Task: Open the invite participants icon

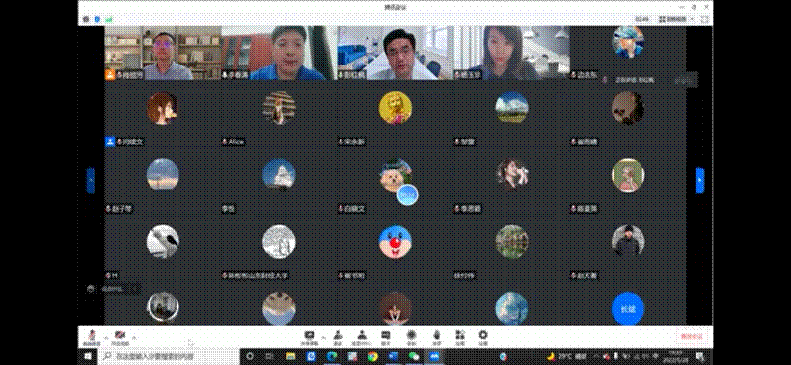Action: click(x=338, y=337)
